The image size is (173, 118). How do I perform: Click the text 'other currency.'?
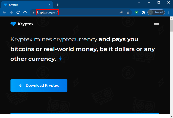33,59
